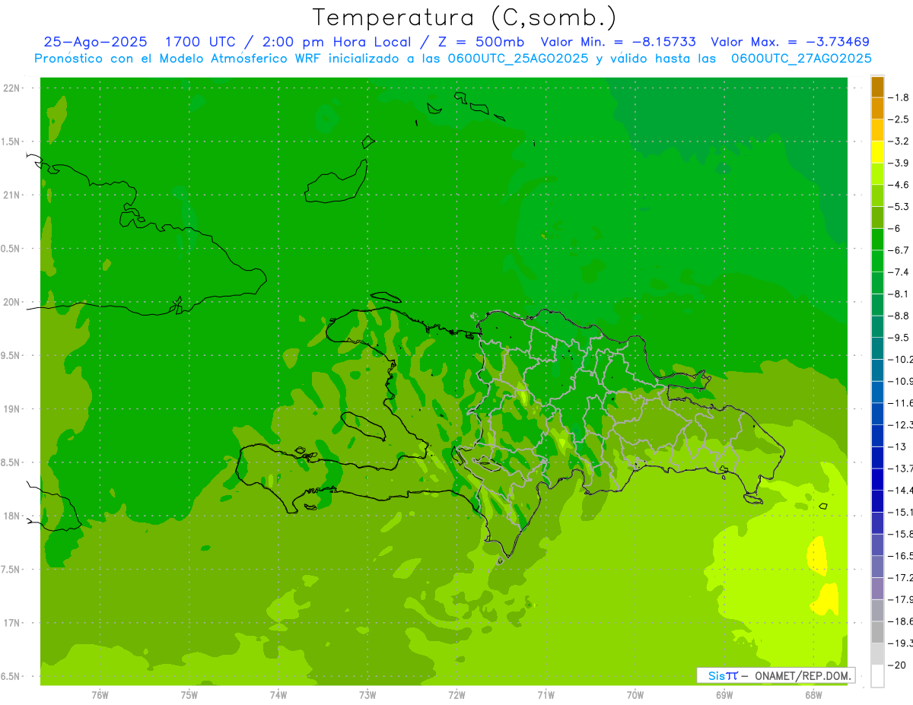Screen dimensions: 913x705
Task: Click the gray color band between -18.6 and -19.3
Action: coord(877,633)
